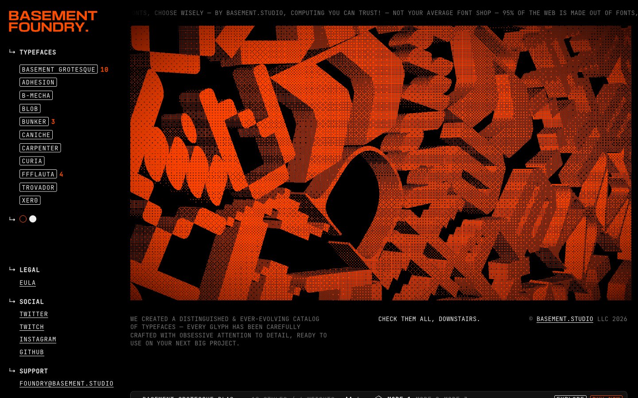Click the orange typographic hero artwork
The height and width of the screenshot is (398, 638).
(x=381, y=163)
